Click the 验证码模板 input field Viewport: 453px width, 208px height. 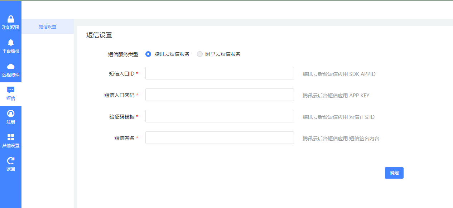point(220,116)
